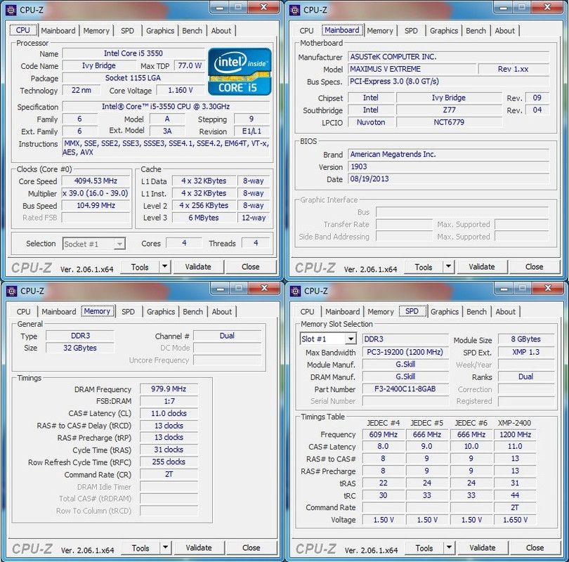This screenshot has width=569, height=562.
Task: Click Max Bandwidth PC3-19200 (1200 MHz)
Action: [405, 352]
